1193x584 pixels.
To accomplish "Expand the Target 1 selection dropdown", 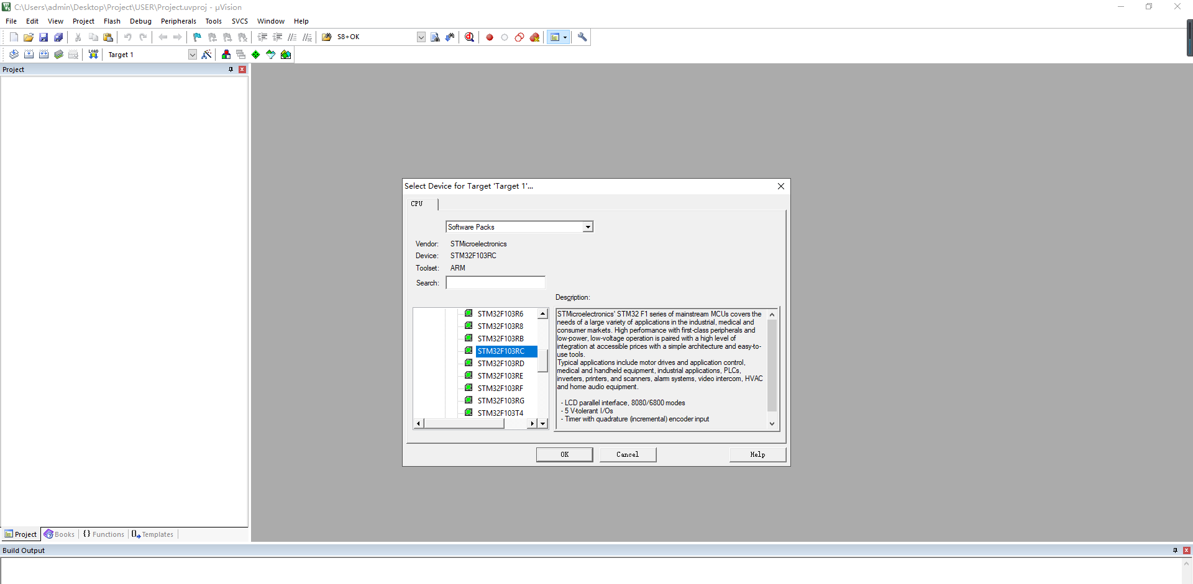I will pos(193,55).
